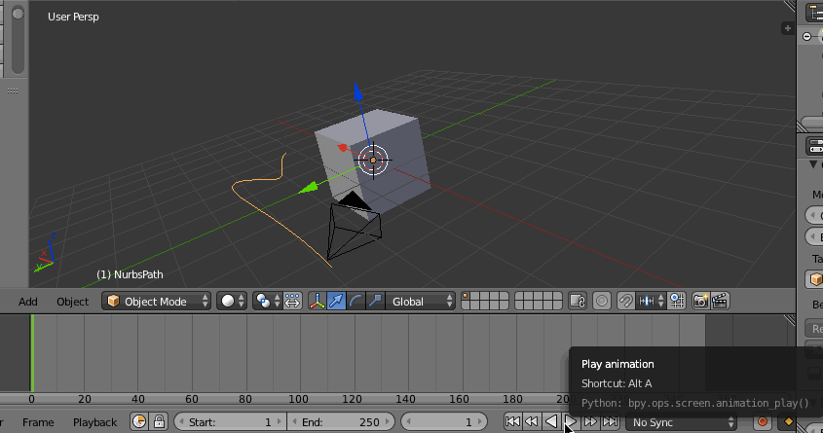Open the Playback menu in timeline
The image size is (823, 433).
95,422
